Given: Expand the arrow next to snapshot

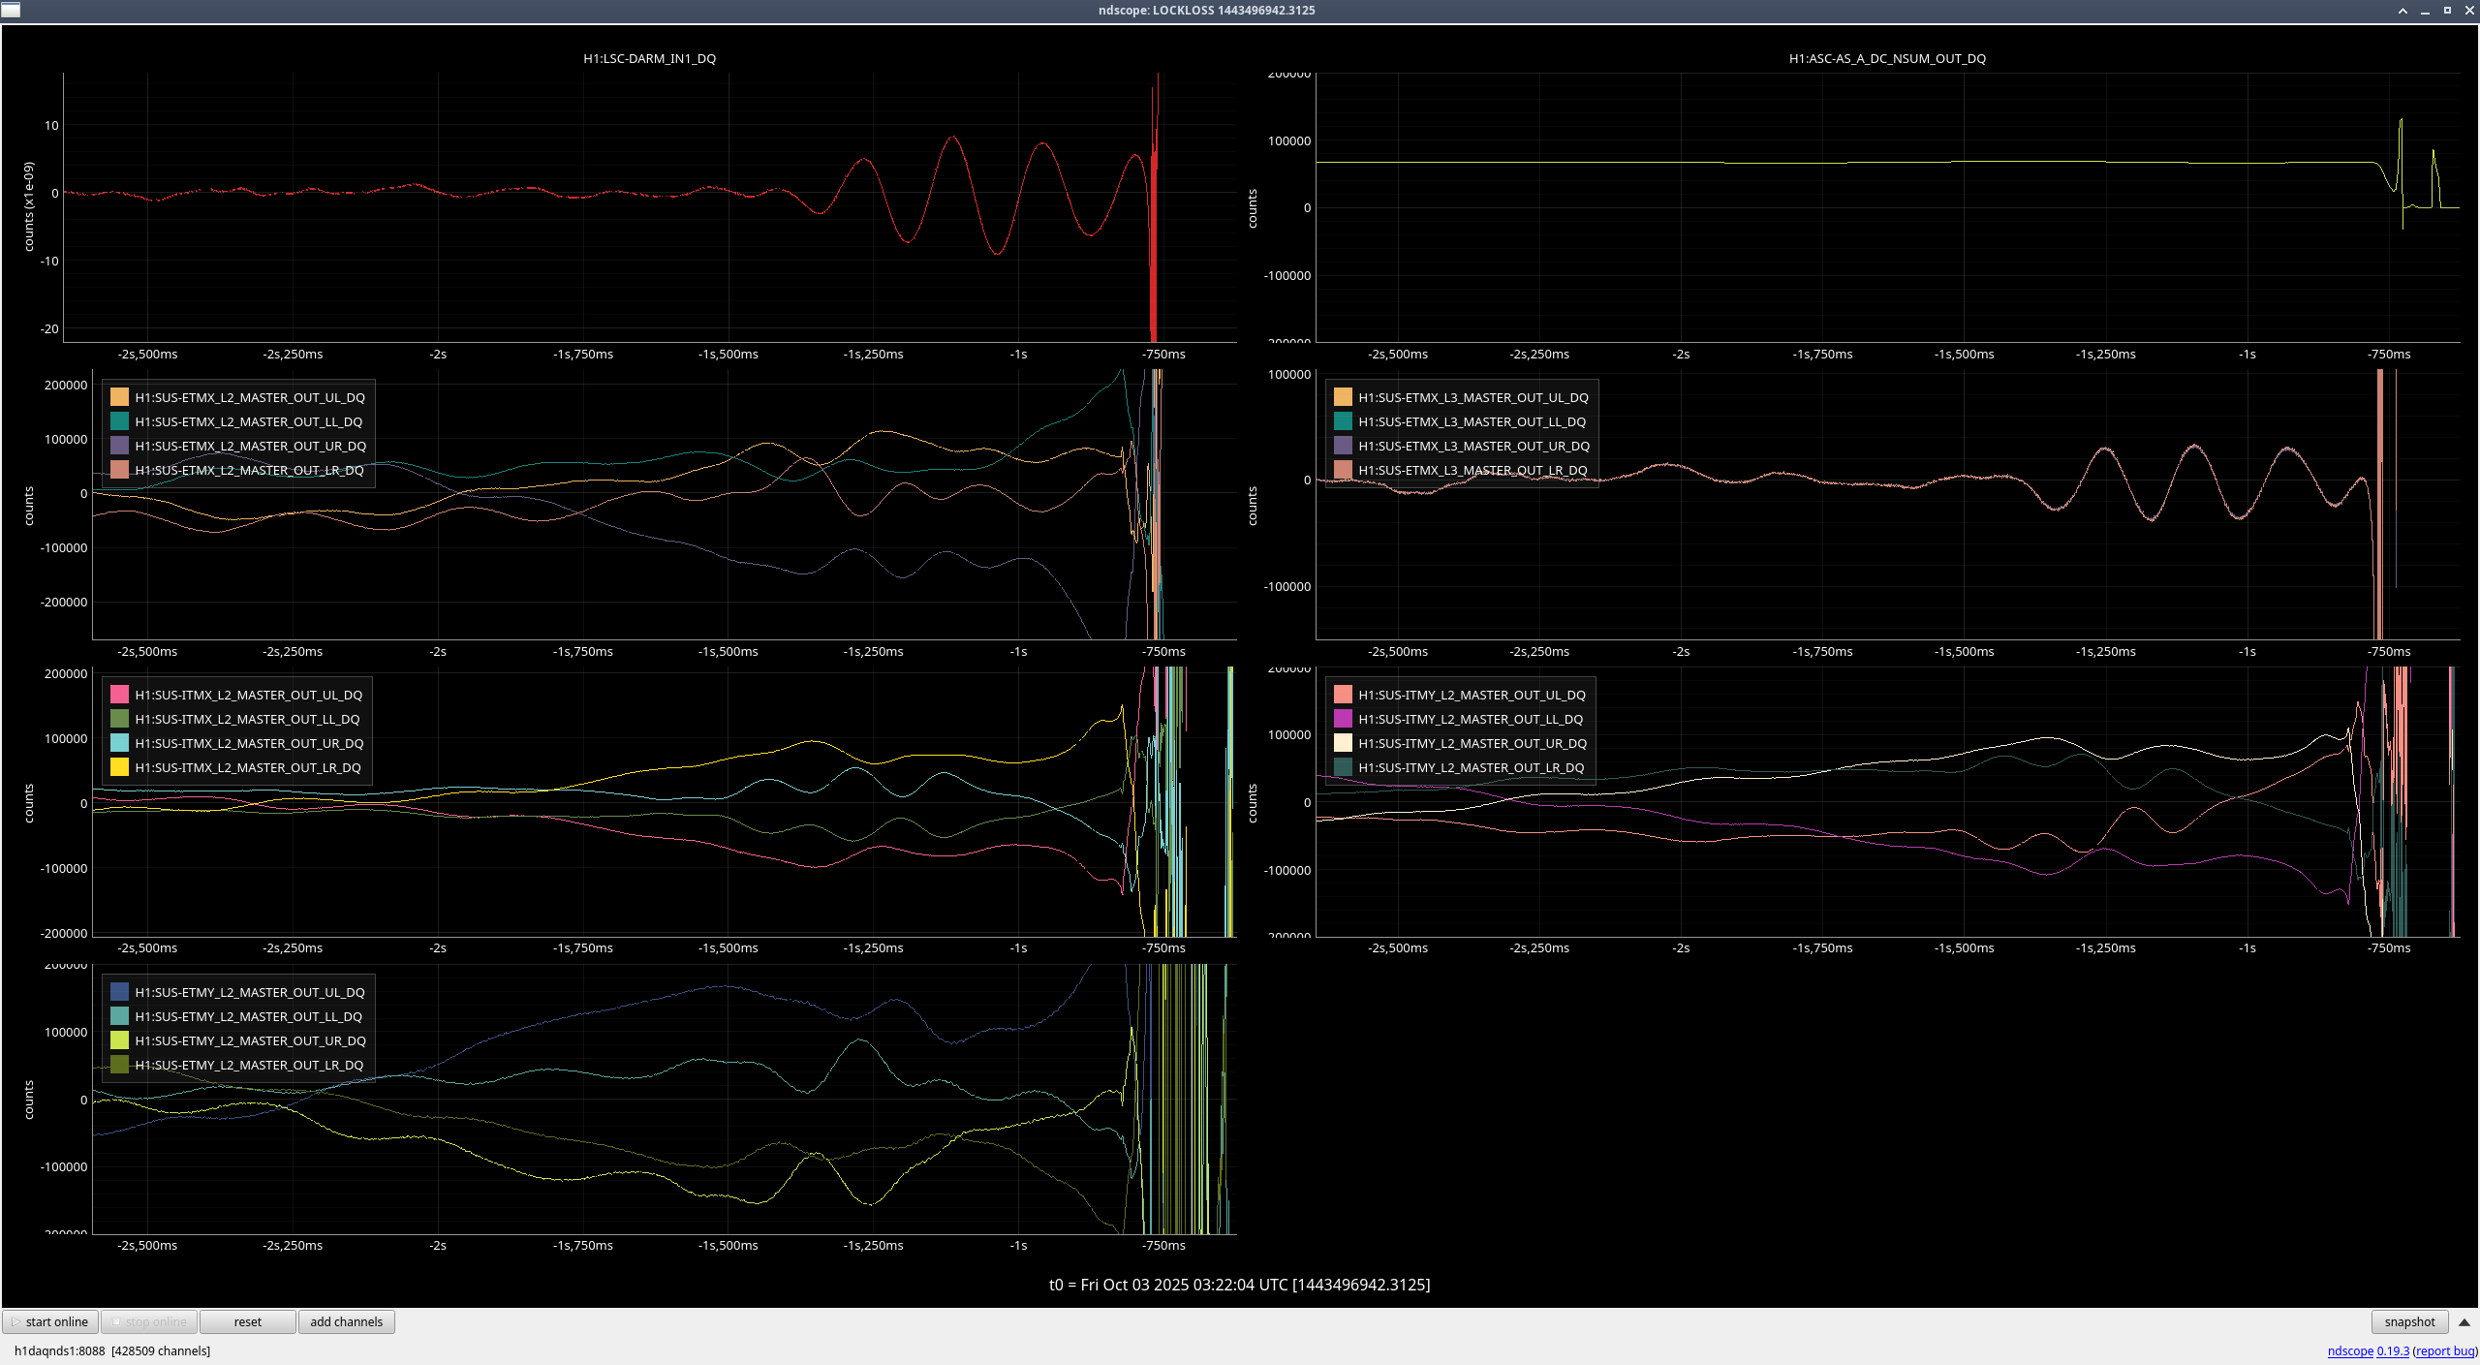Looking at the screenshot, I should [x=2464, y=1321].
